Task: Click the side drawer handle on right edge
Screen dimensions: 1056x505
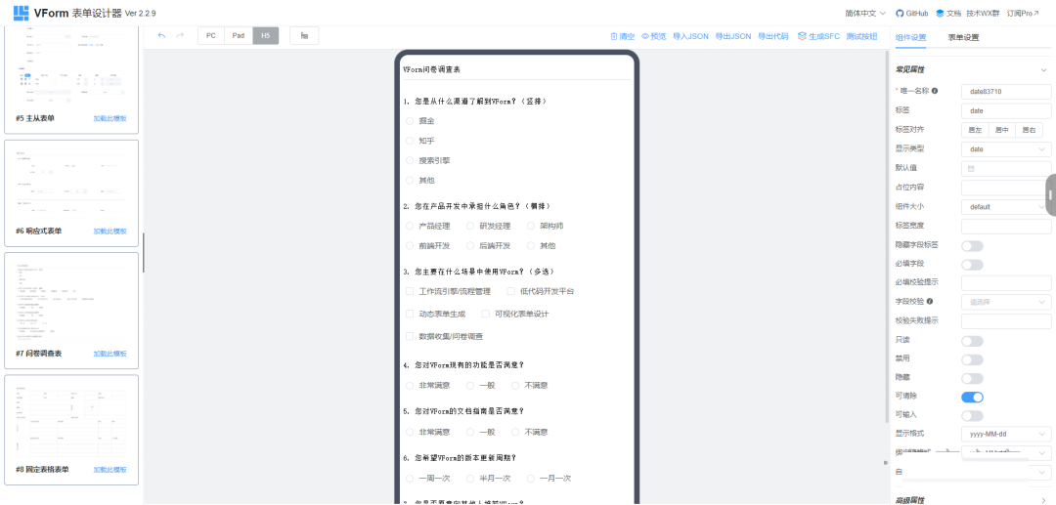Action: (1050, 195)
